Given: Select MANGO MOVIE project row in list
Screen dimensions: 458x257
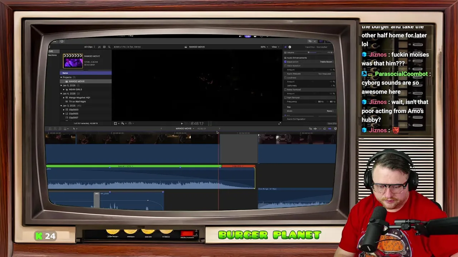Looking at the screenshot, I should pos(86,81).
